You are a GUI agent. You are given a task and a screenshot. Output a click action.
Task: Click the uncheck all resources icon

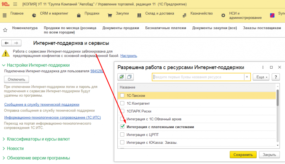(x=130, y=77)
